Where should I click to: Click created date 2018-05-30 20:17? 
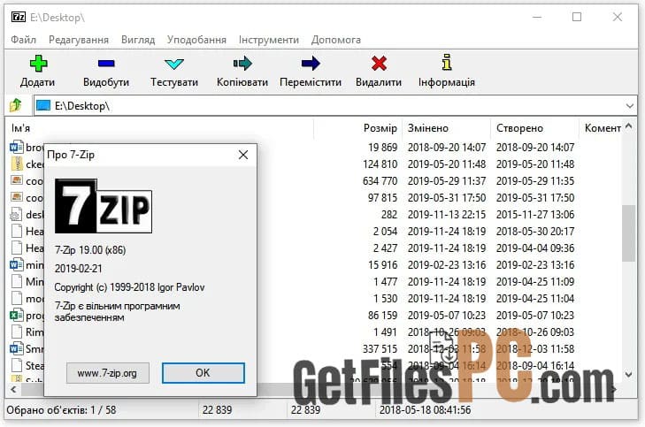click(535, 232)
